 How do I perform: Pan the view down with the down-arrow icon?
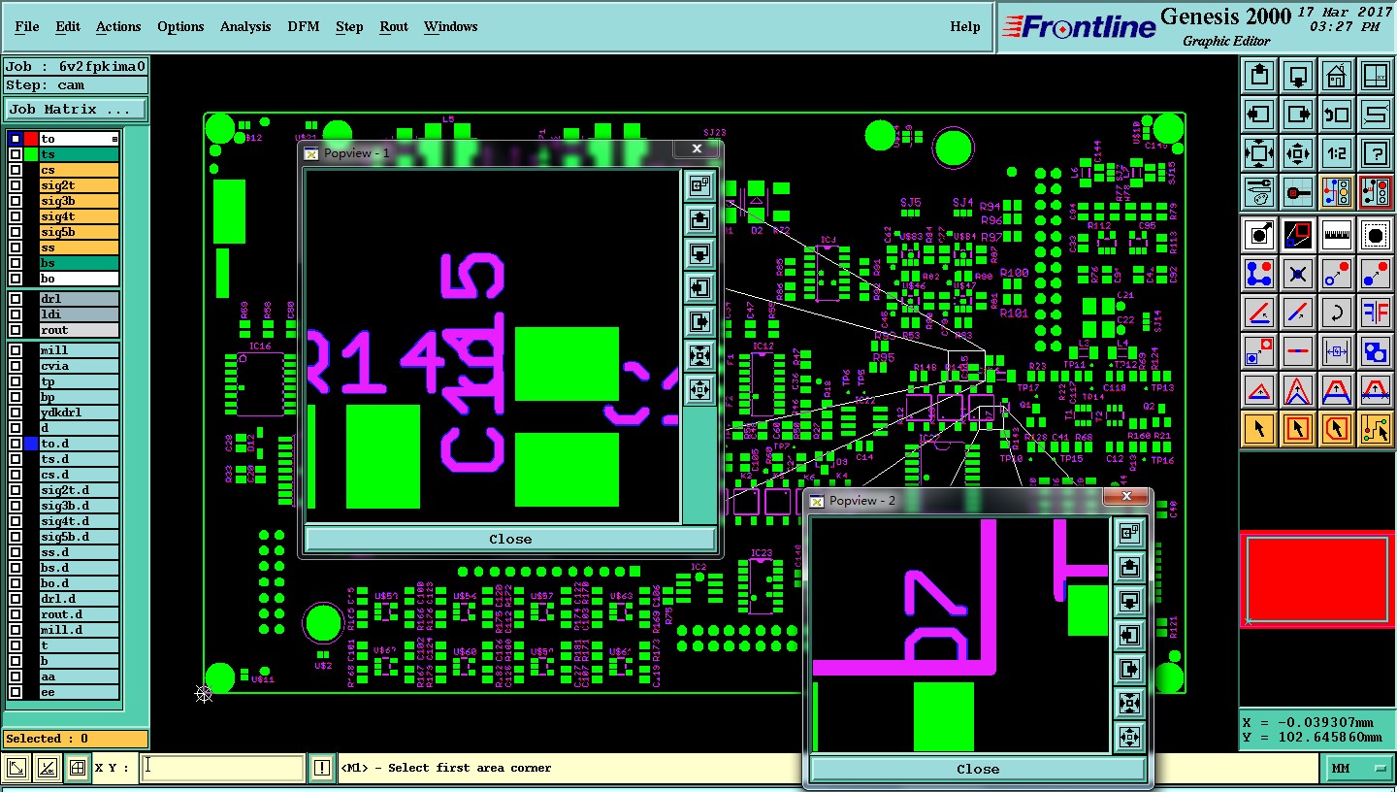pyautogui.click(x=1298, y=75)
